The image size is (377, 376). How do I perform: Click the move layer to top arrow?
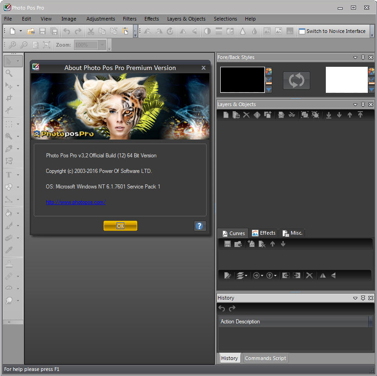click(360, 115)
